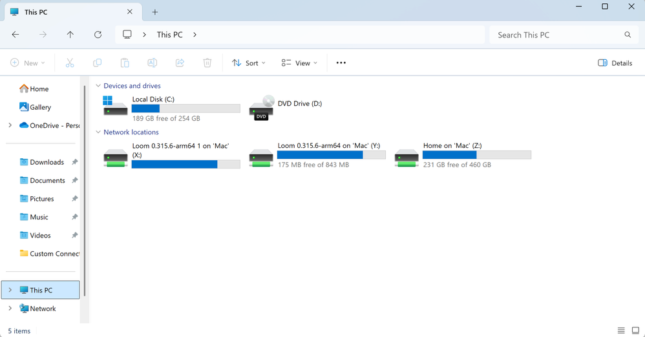
Task: Click the Loom (Y:) drive storage usage bar
Action: click(331, 155)
